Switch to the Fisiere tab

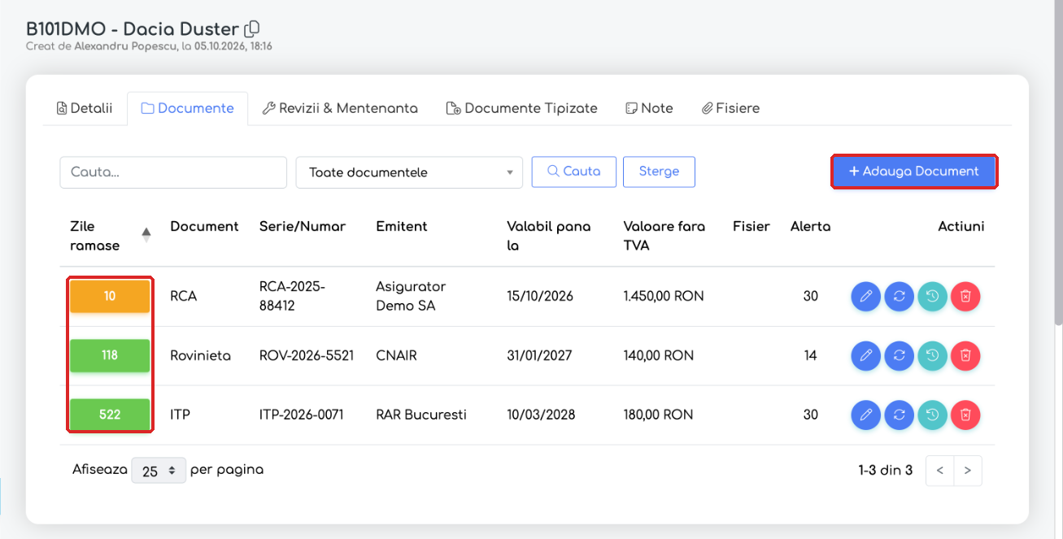point(730,108)
